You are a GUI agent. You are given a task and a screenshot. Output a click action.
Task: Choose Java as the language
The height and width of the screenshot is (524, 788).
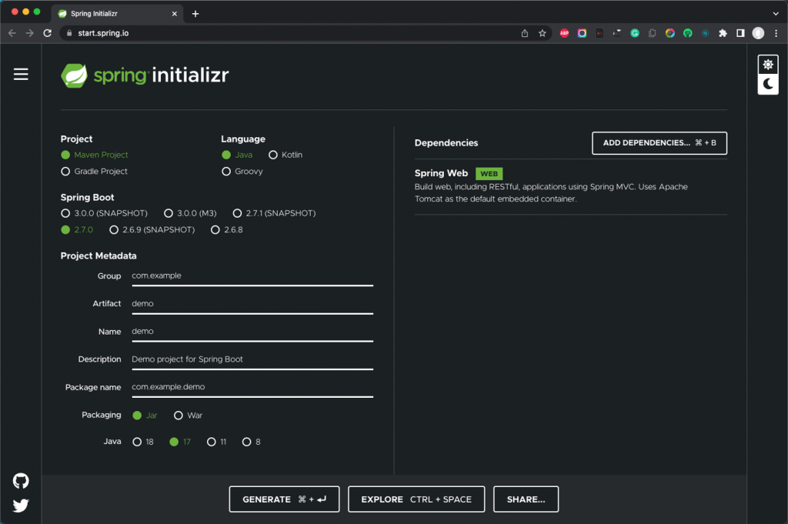click(x=237, y=155)
